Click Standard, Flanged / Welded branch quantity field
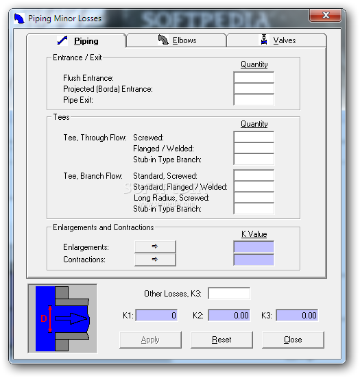The height and width of the screenshot is (378, 360). click(254, 186)
